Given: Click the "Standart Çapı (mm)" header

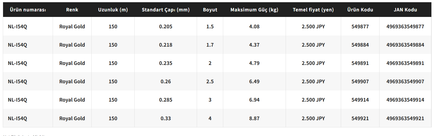Looking at the screenshot, I should coord(166,10).
